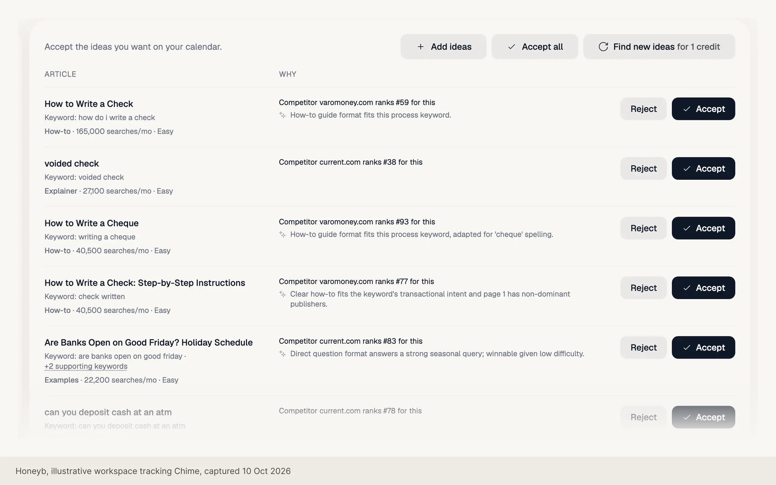
Task: Click 'Explainer · 27,100 searches/mo · Easy' line
Action: point(109,191)
